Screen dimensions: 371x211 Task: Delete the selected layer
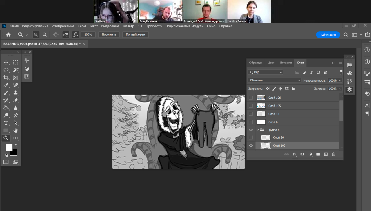pos(334,154)
